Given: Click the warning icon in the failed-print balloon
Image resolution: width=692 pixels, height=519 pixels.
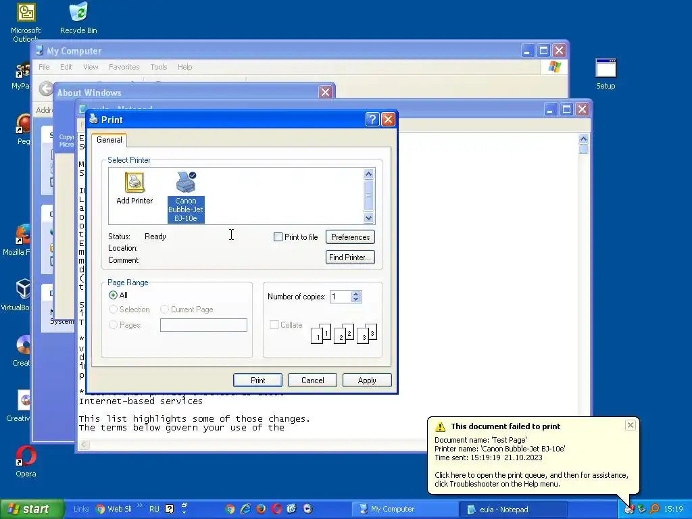Looking at the screenshot, I should point(440,427).
